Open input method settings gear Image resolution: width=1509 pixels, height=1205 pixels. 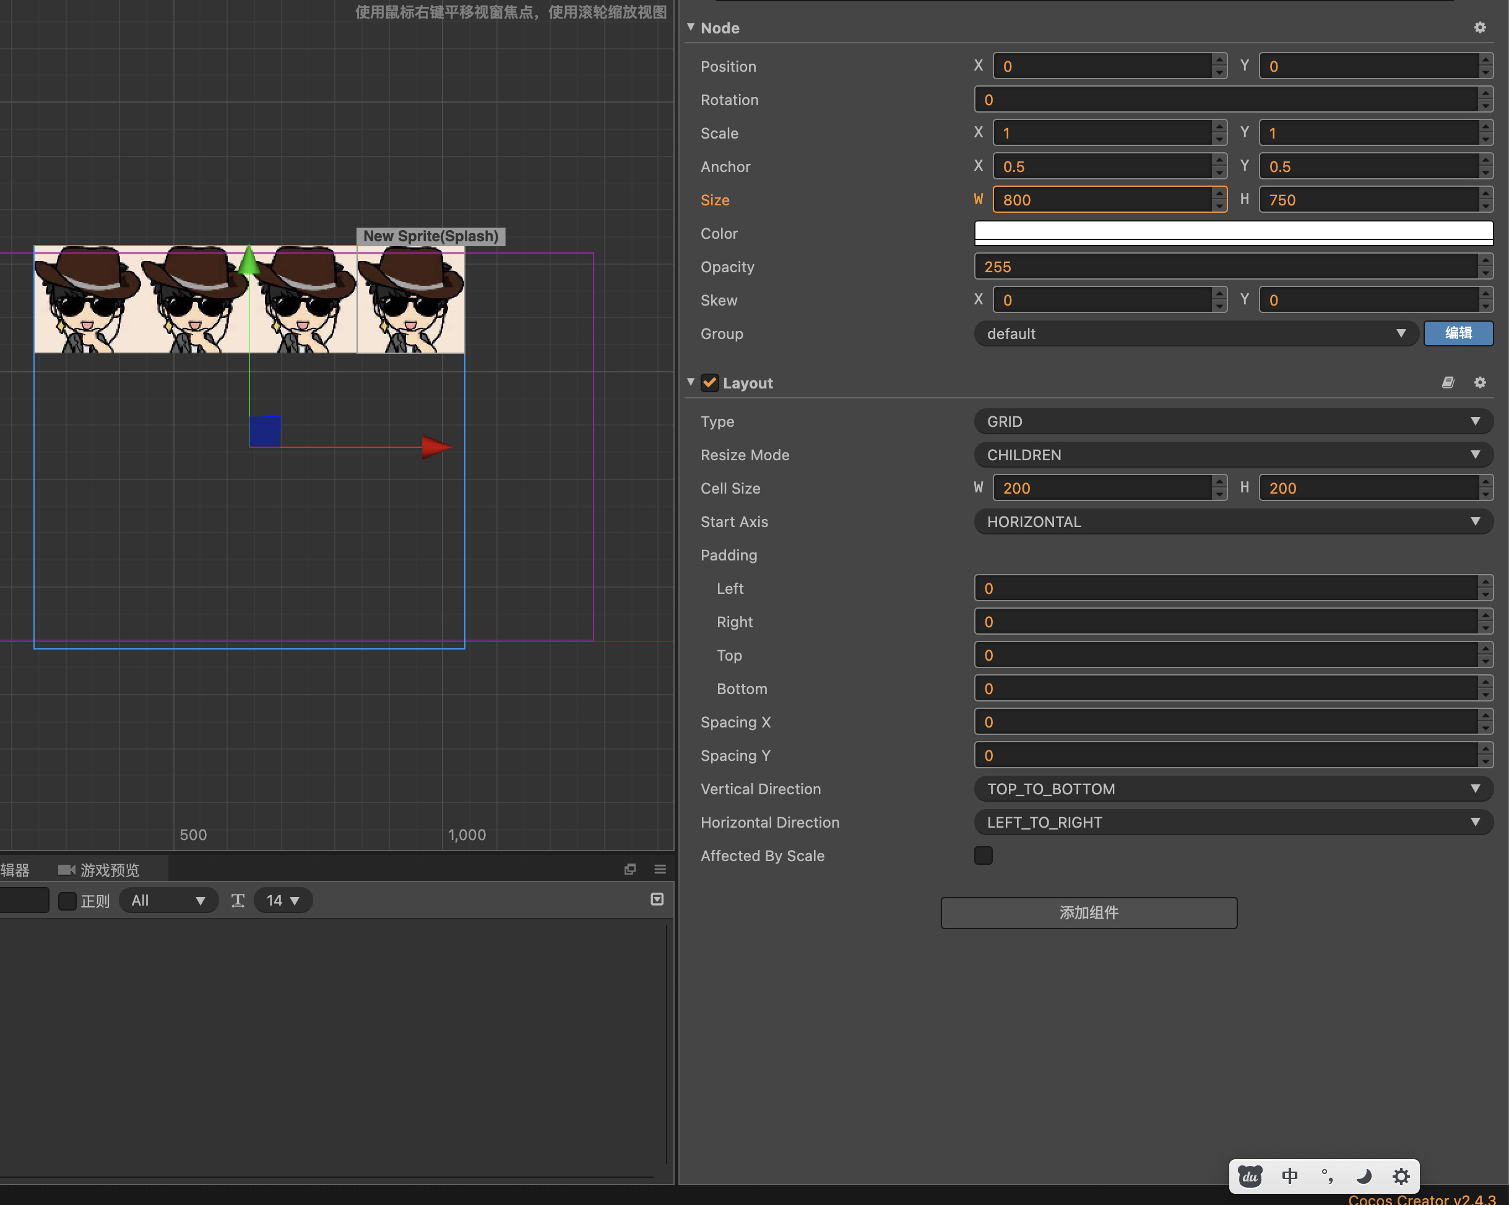point(1401,1177)
